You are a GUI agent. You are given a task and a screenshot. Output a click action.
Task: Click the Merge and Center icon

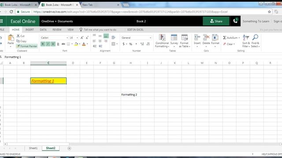tap(113, 44)
